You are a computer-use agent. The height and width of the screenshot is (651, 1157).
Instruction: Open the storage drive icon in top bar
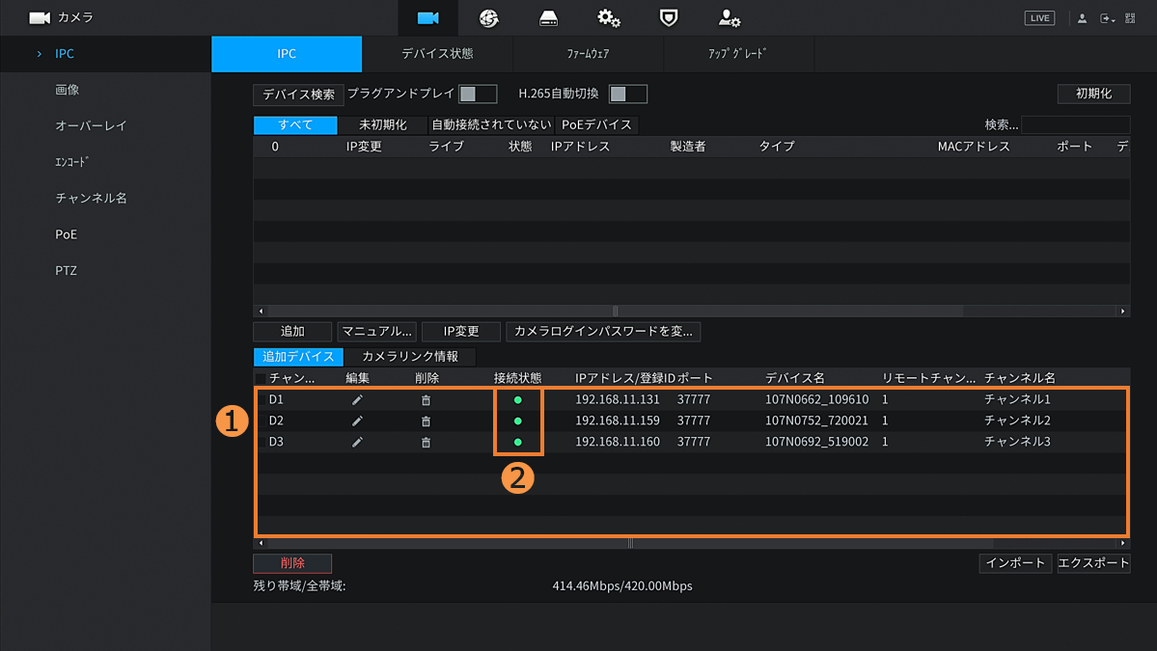coord(548,18)
